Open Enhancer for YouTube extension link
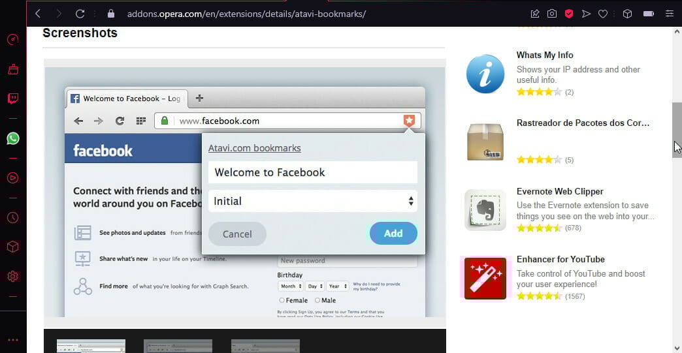This screenshot has width=682, height=353. click(x=560, y=259)
